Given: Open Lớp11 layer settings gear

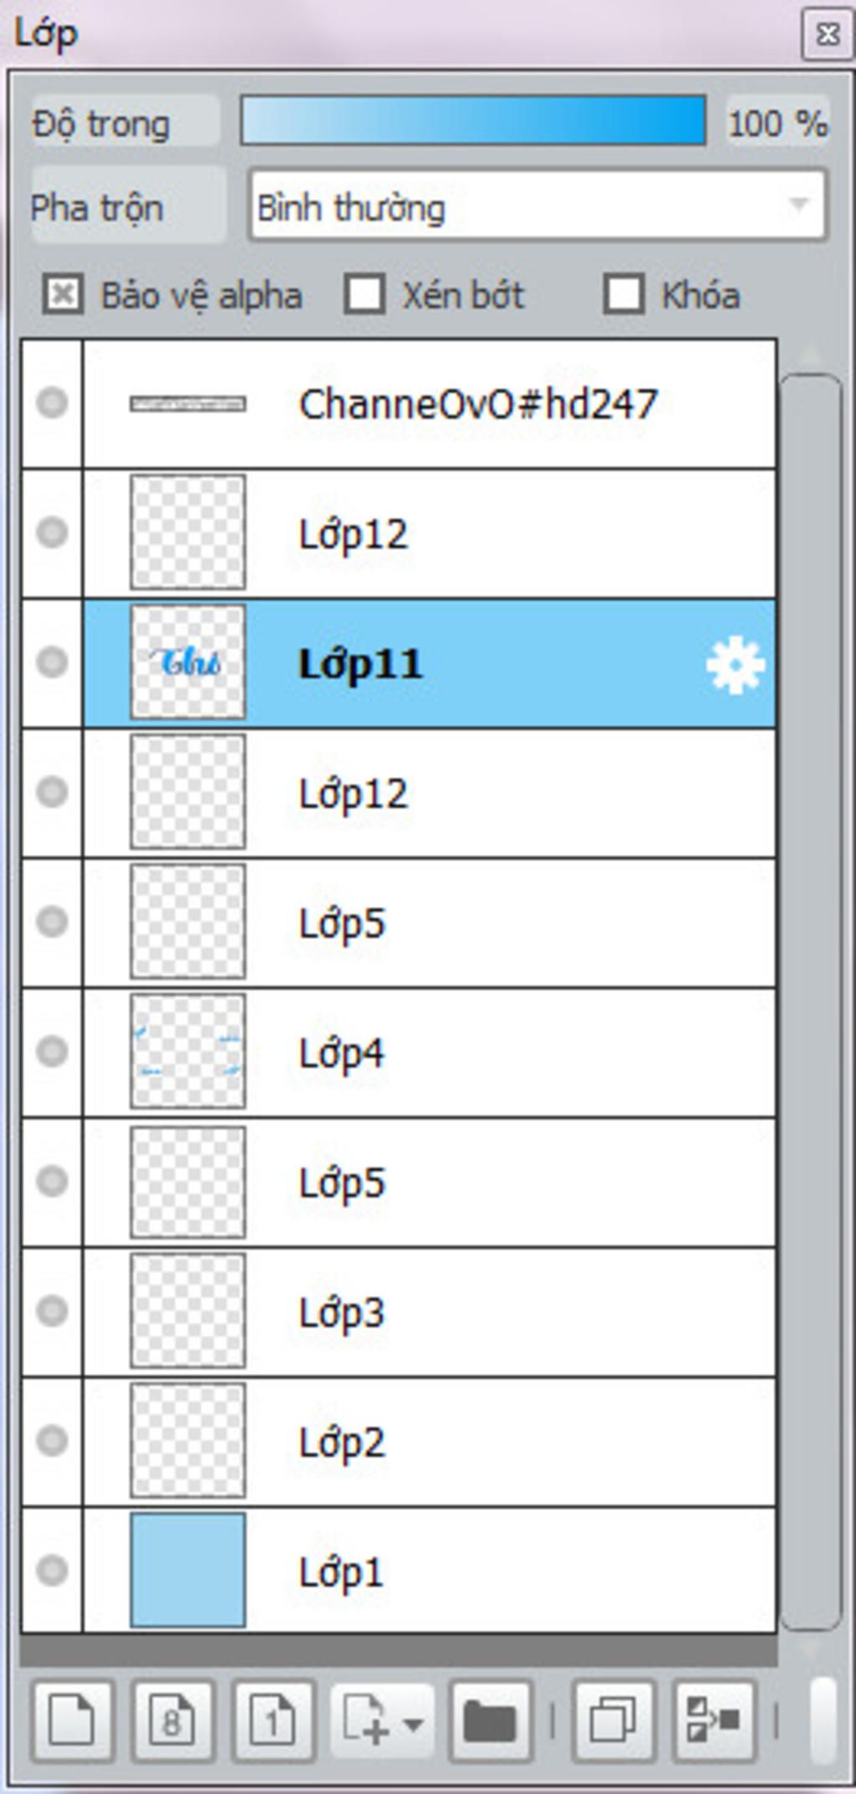Looking at the screenshot, I should (x=735, y=665).
